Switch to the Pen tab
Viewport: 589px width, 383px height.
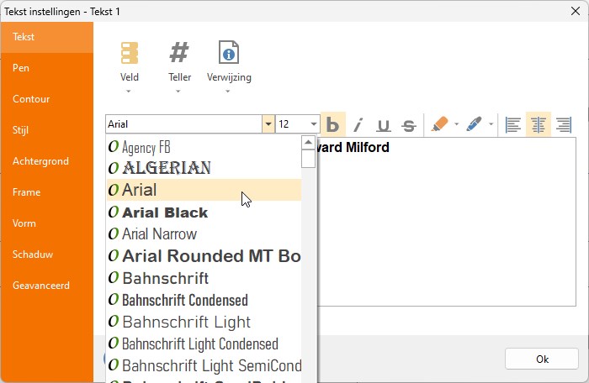[47, 68]
